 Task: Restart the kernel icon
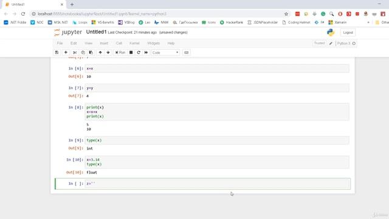[x=139, y=52]
